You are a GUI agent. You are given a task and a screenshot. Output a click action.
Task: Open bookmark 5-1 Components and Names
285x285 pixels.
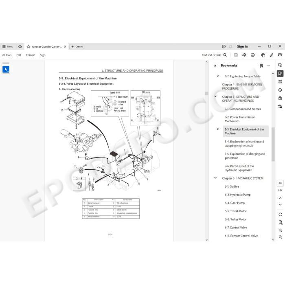[243, 109]
